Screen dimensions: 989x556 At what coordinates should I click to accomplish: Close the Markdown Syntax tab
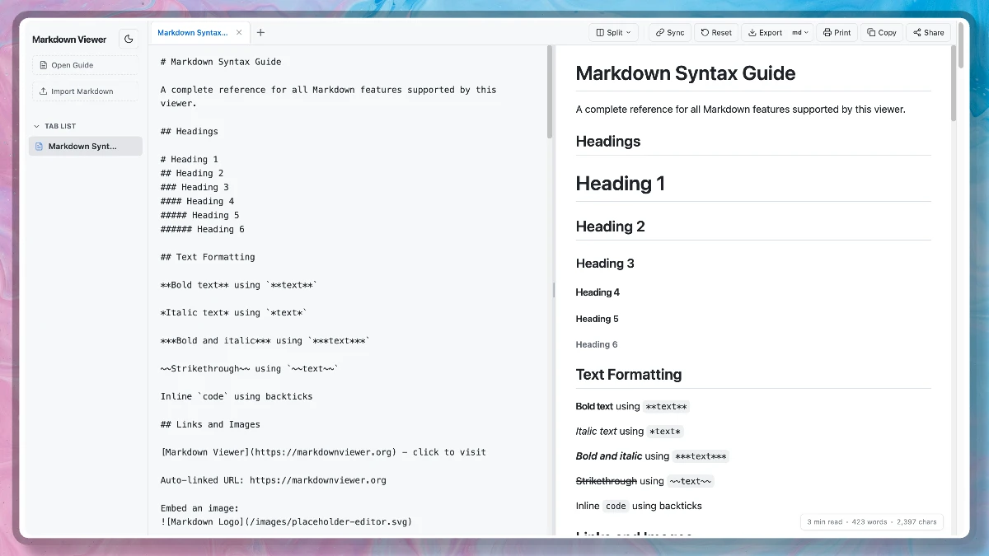(x=239, y=33)
